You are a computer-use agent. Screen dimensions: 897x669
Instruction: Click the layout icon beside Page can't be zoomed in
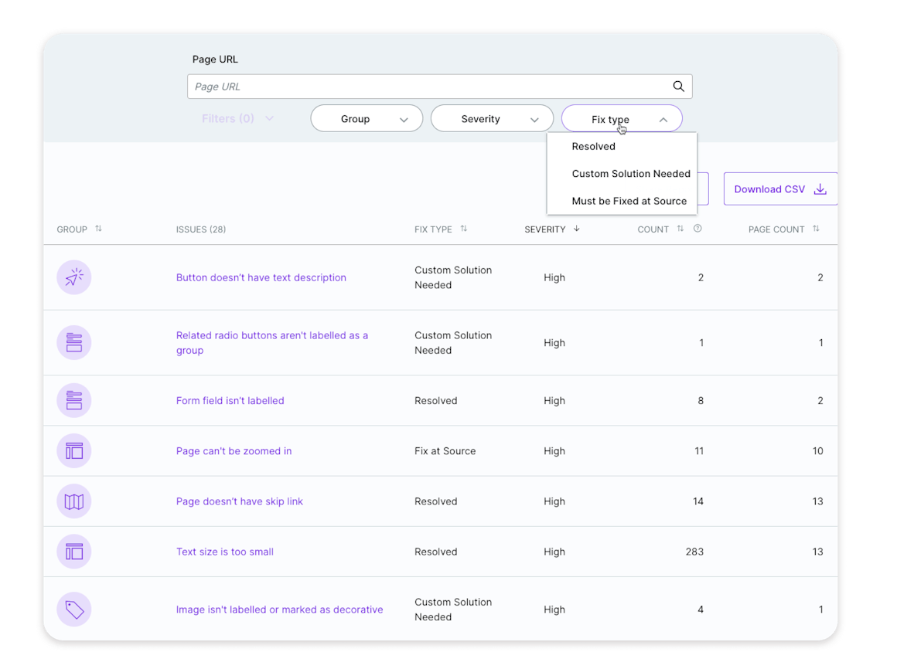pos(73,450)
